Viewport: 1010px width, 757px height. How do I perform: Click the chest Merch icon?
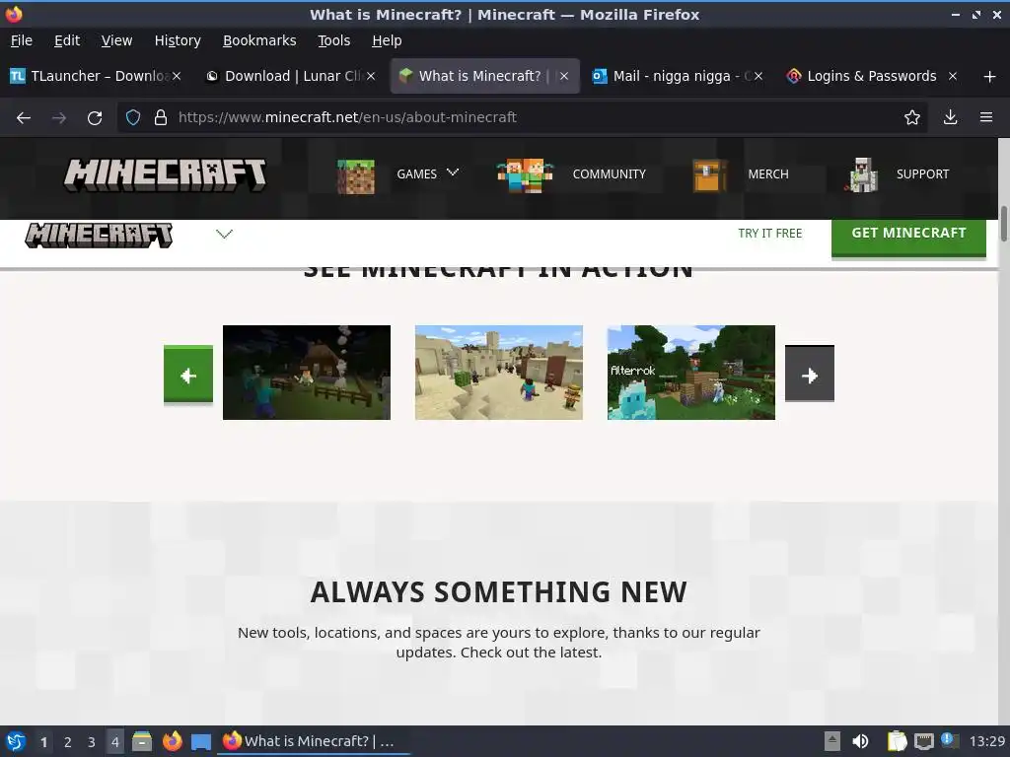click(709, 175)
